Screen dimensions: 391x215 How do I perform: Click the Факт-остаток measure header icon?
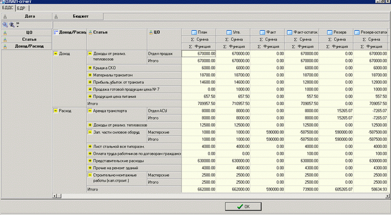click(x=289, y=32)
